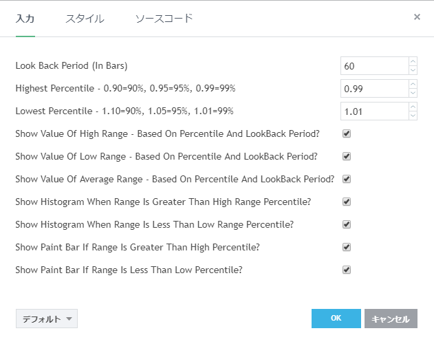Click the OK button

tap(336, 319)
